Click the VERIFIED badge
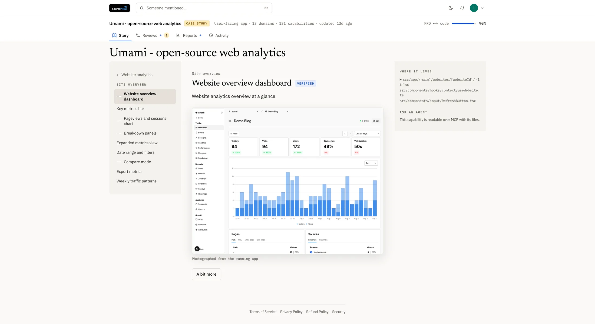 306,83
